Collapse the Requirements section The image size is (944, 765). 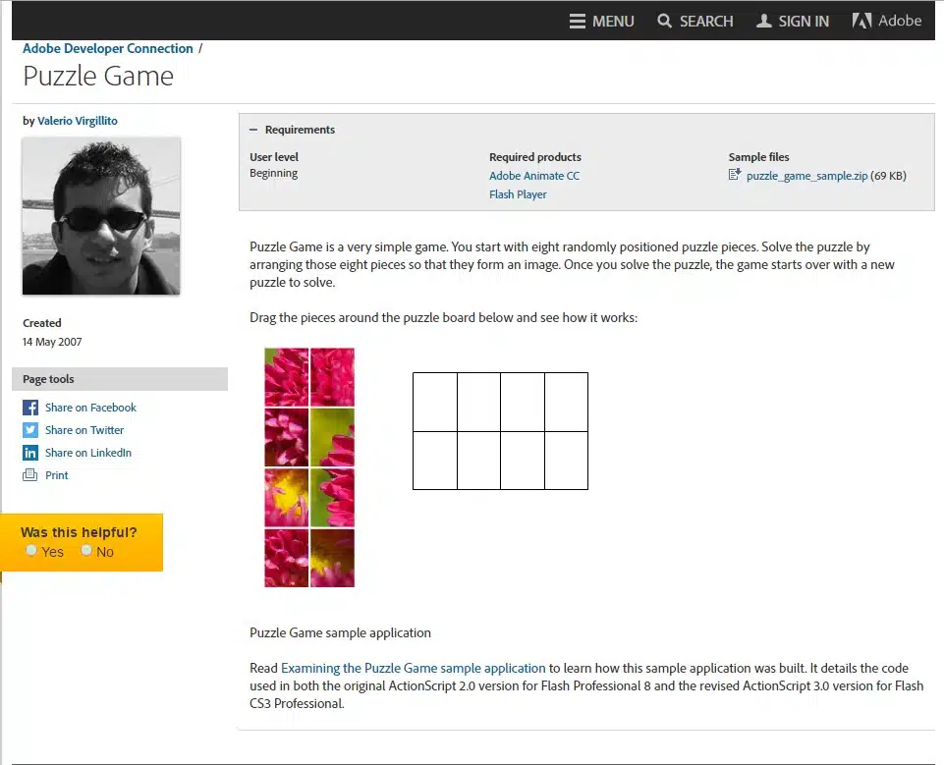tap(253, 130)
